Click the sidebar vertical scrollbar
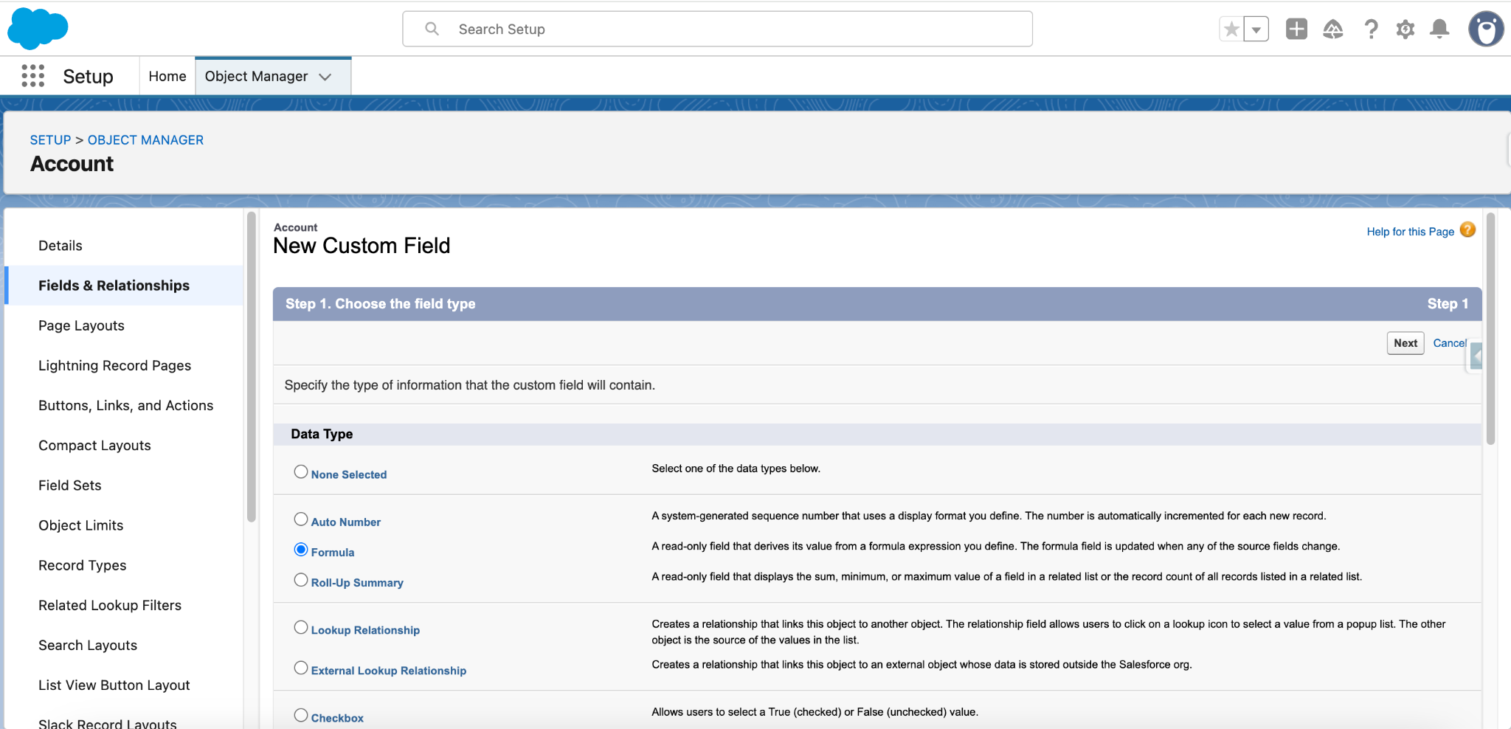Screen dimensions: 1511x729 252,367
